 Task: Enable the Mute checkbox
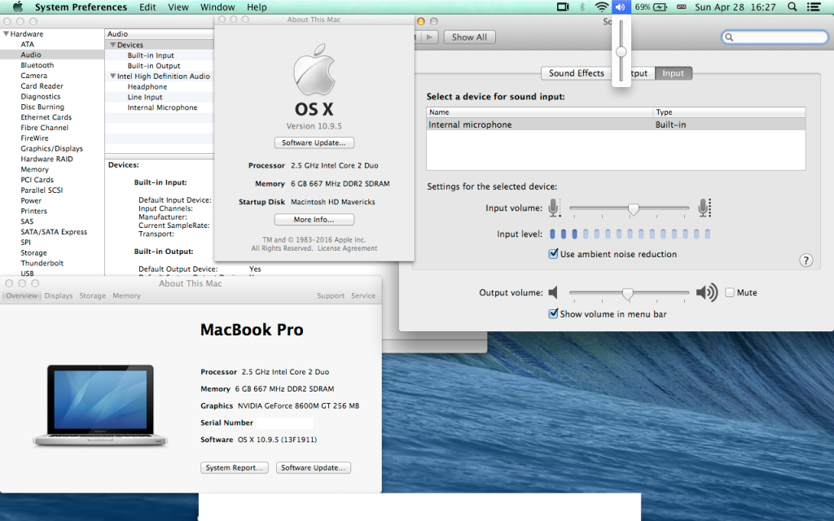click(x=729, y=292)
